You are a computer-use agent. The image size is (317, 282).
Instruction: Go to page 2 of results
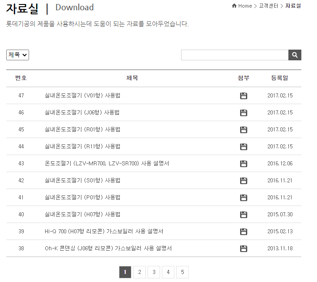(x=139, y=272)
